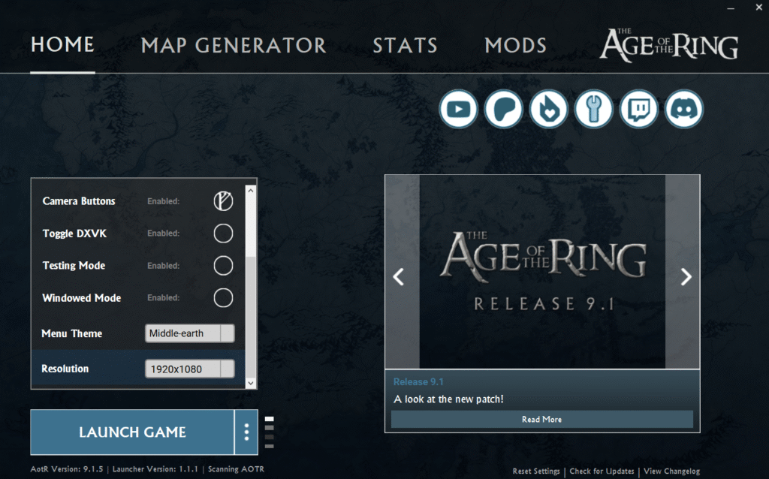Click the Launch Game button
Viewport: 769px width, 479px height.
(x=132, y=432)
